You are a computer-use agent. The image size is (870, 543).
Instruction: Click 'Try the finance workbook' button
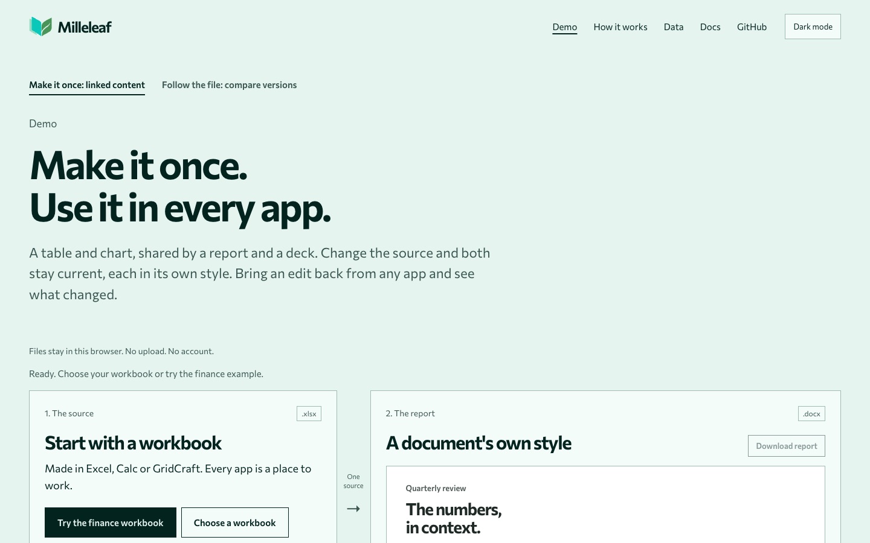pos(111,522)
